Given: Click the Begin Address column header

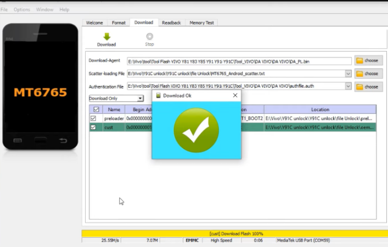Looking at the screenshot, I should click(x=138, y=110).
